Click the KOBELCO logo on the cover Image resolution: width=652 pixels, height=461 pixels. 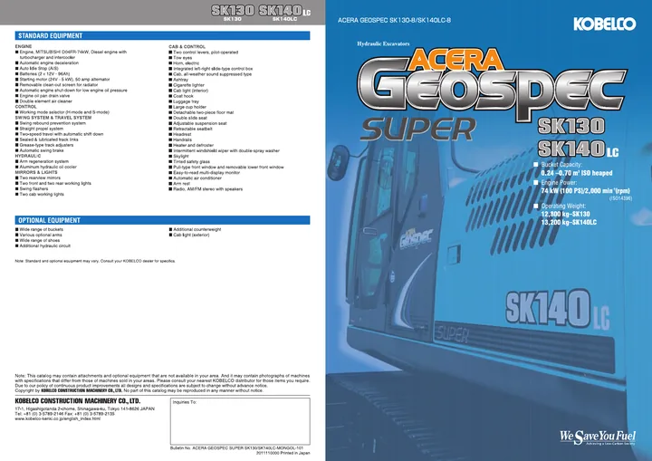pos(605,24)
